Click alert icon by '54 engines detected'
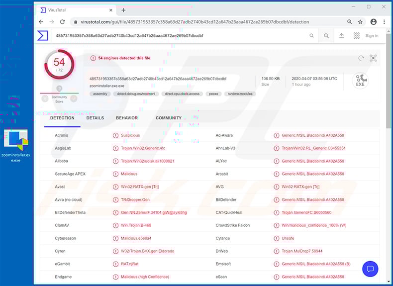The width and height of the screenshot is (393, 286). pos(93,58)
